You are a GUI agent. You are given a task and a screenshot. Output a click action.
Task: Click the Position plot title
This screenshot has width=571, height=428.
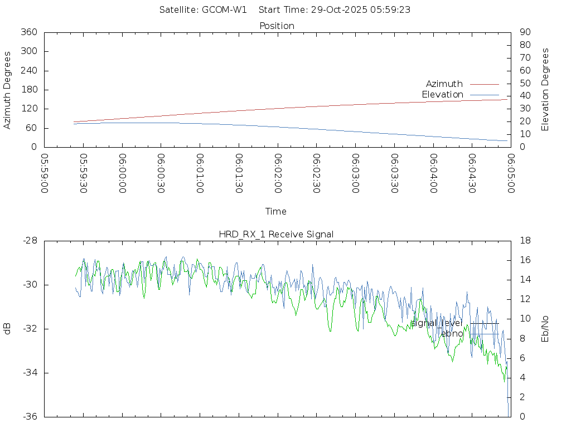[277, 26]
